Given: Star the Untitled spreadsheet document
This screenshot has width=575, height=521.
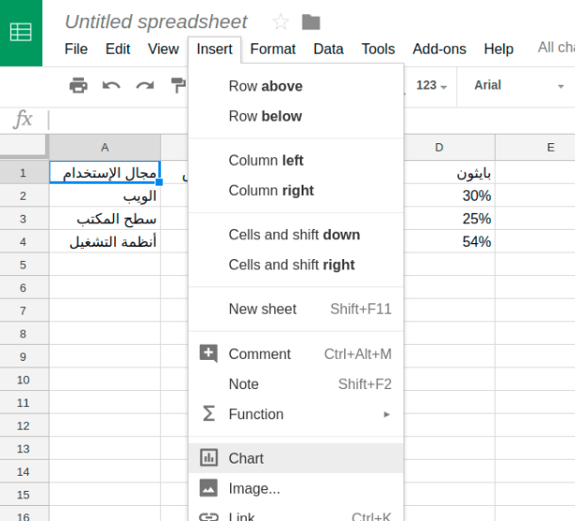Looking at the screenshot, I should point(281,22).
